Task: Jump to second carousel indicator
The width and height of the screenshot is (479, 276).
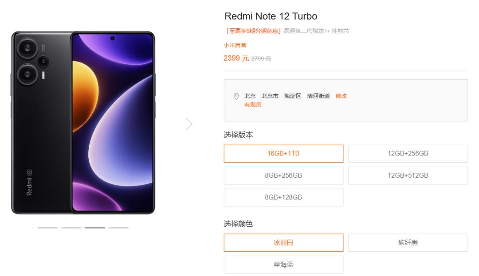Action: [x=71, y=228]
